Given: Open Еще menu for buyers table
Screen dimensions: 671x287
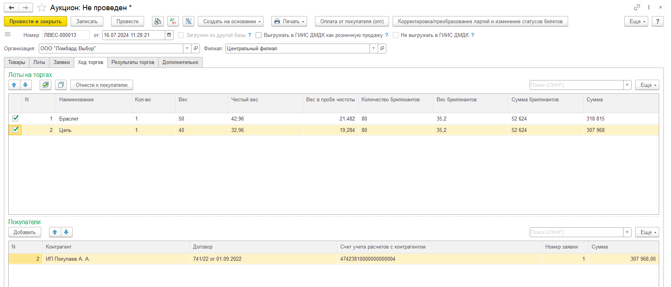Looking at the screenshot, I should click(x=647, y=232).
